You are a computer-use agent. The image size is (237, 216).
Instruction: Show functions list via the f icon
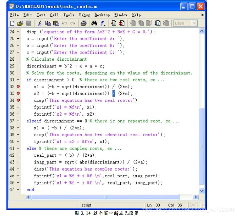103,23
